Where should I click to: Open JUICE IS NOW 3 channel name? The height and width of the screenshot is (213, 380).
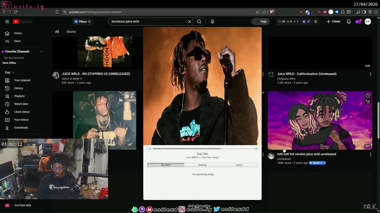(x=72, y=79)
